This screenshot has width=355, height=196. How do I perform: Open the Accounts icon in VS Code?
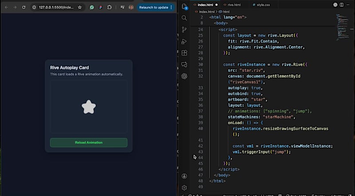184,176
